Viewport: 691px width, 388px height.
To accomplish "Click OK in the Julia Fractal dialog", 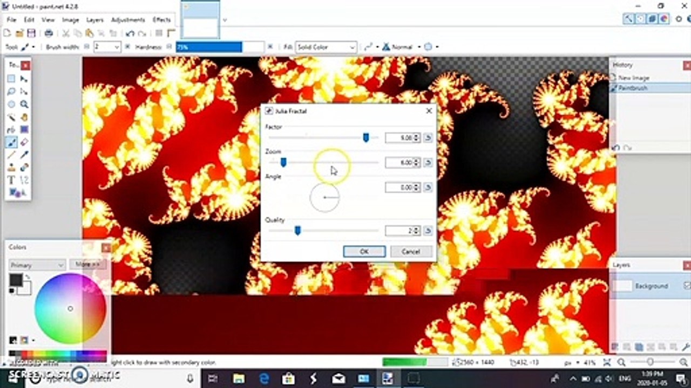I will (x=364, y=252).
